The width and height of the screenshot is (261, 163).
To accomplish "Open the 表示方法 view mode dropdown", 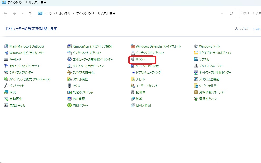I will [x=256, y=29].
